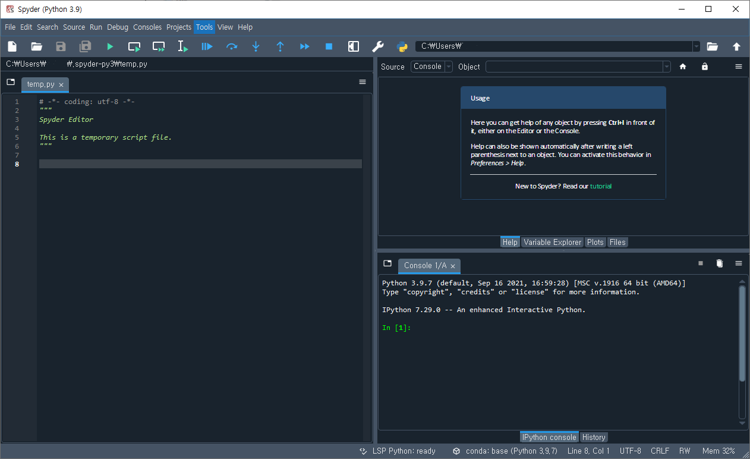Open the Spyder tutorial link

(600, 186)
